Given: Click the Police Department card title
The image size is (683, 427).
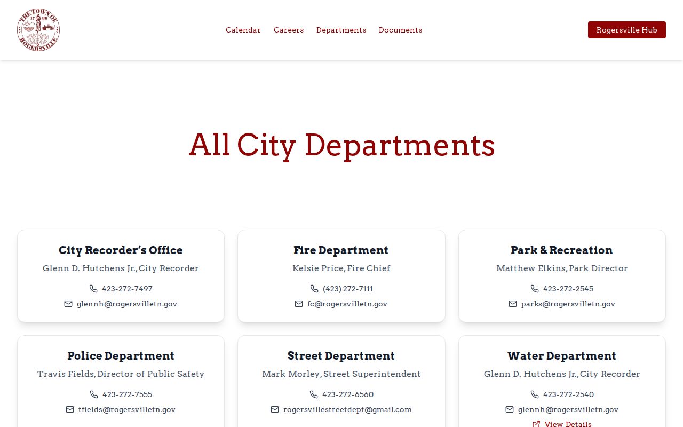Looking at the screenshot, I should pyautogui.click(x=121, y=355).
